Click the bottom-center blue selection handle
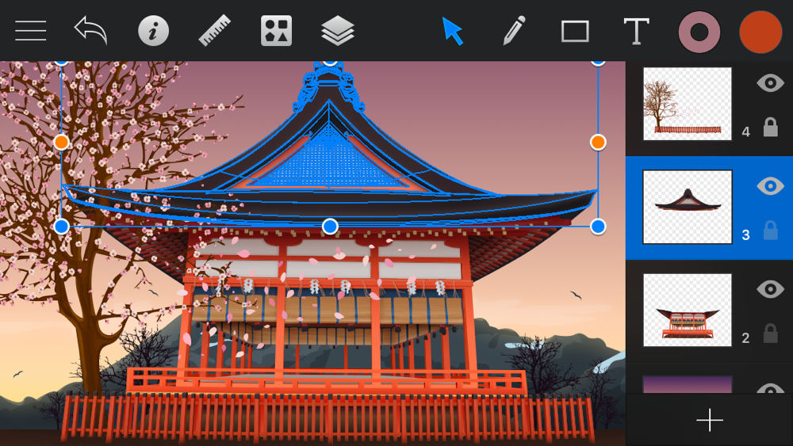The width and height of the screenshot is (793, 446). tap(330, 227)
